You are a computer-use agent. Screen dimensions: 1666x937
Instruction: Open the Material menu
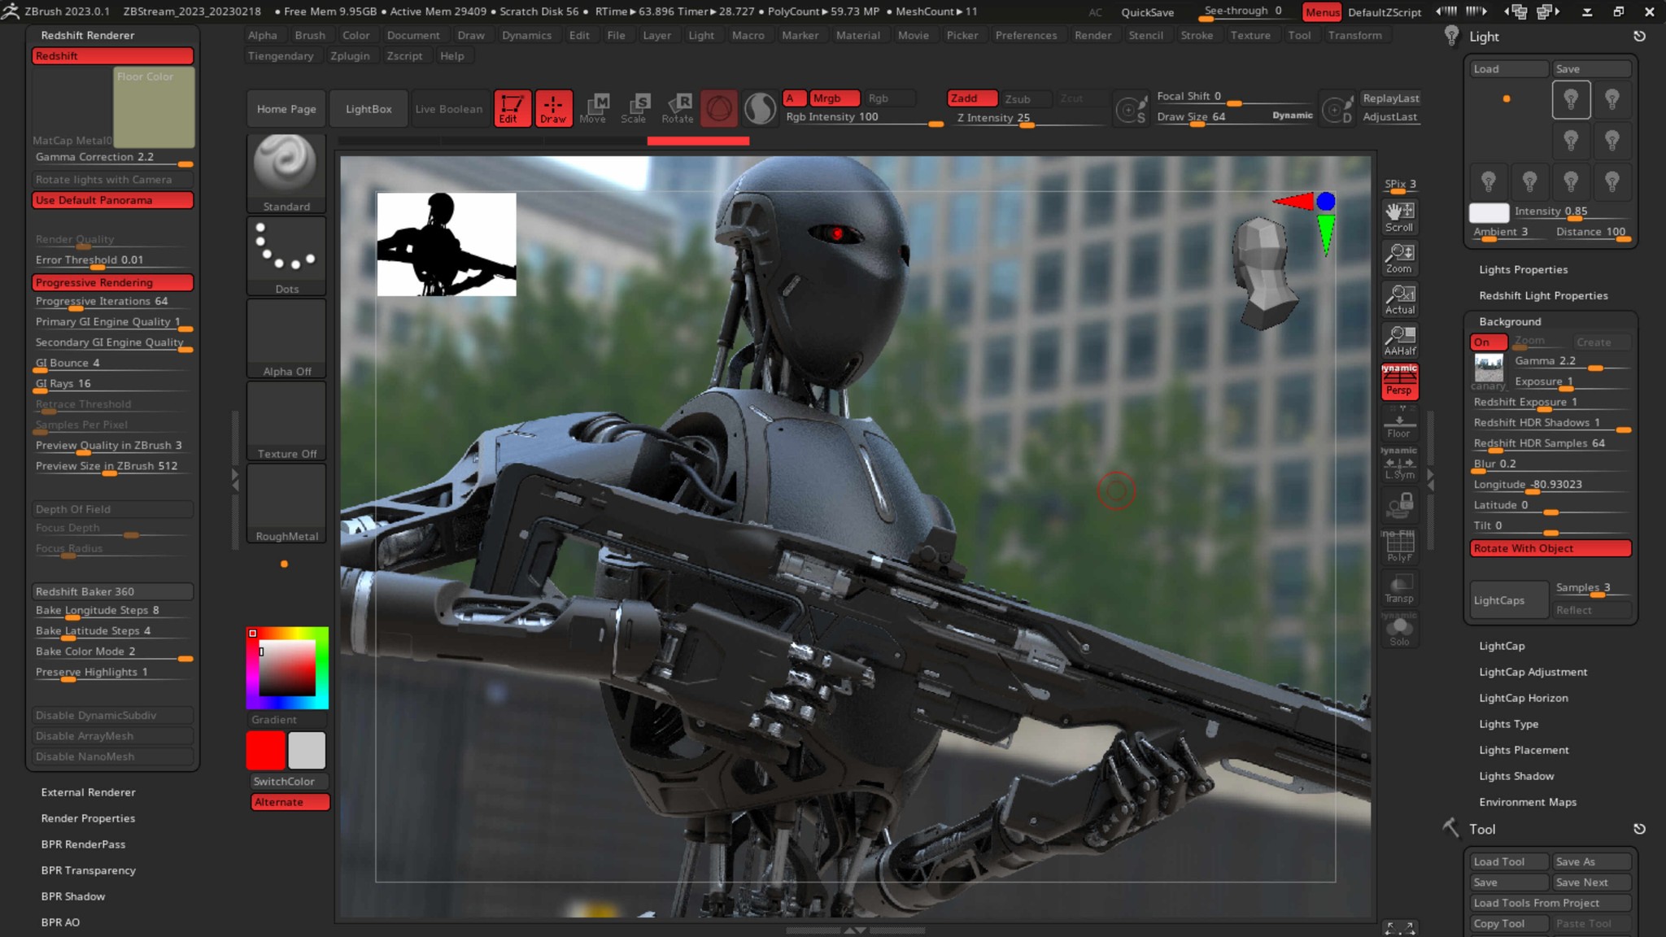[x=857, y=35]
